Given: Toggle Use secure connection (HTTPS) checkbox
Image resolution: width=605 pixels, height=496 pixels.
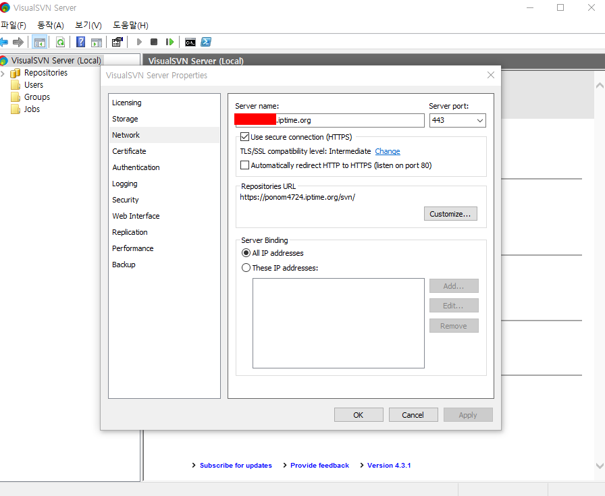Looking at the screenshot, I should click(x=244, y=137).
